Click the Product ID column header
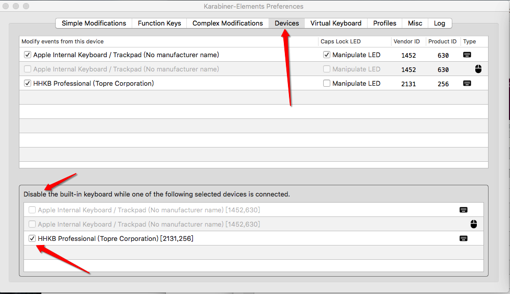Viewport: 510px width, 294px height. click(x=442, y=42)
